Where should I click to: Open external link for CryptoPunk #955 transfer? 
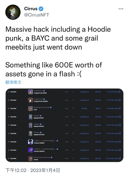pyautogui.click(x=119, y=92)
